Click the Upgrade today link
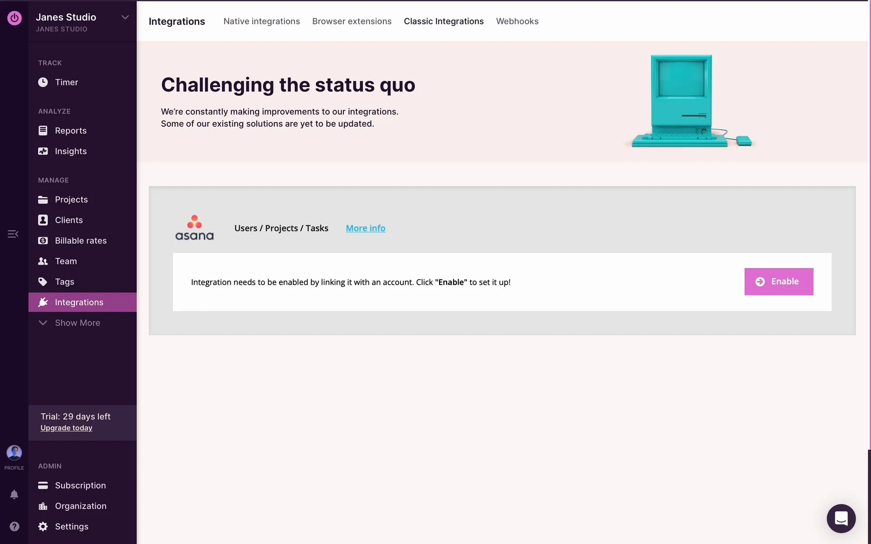 (x=66, y=428)
